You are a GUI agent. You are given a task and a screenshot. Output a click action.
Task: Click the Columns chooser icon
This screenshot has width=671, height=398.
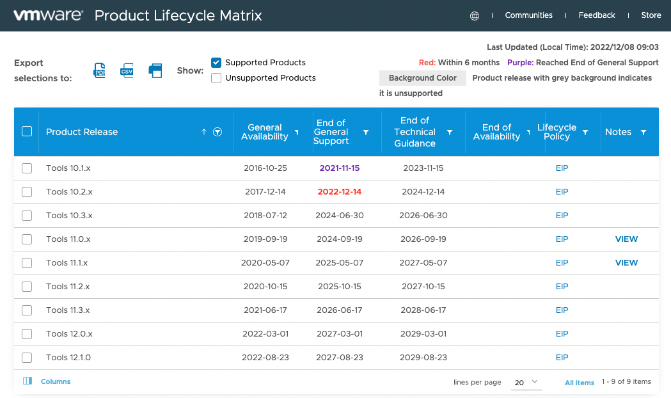28,381
